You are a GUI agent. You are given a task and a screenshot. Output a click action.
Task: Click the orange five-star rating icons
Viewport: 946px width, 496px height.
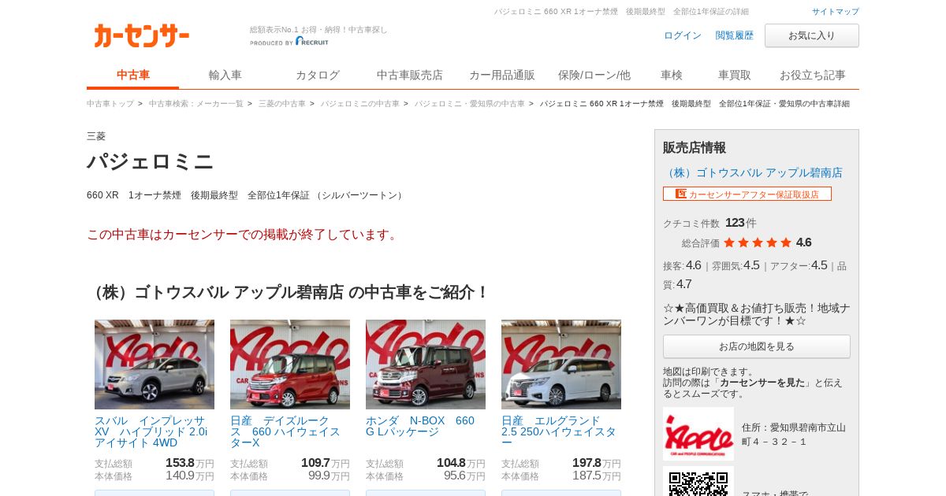[x=757, y=242]
